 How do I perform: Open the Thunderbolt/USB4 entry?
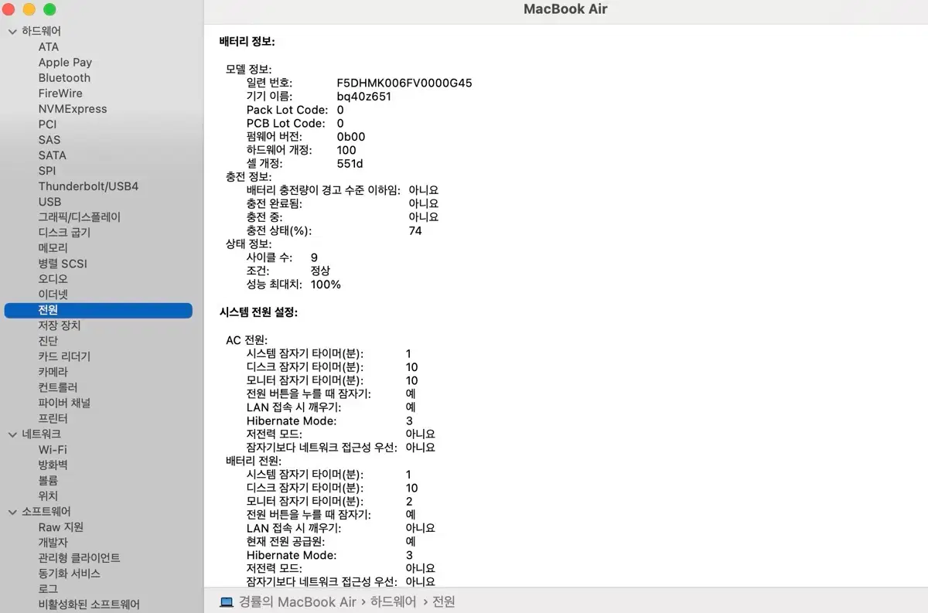[x=89, y=186]
